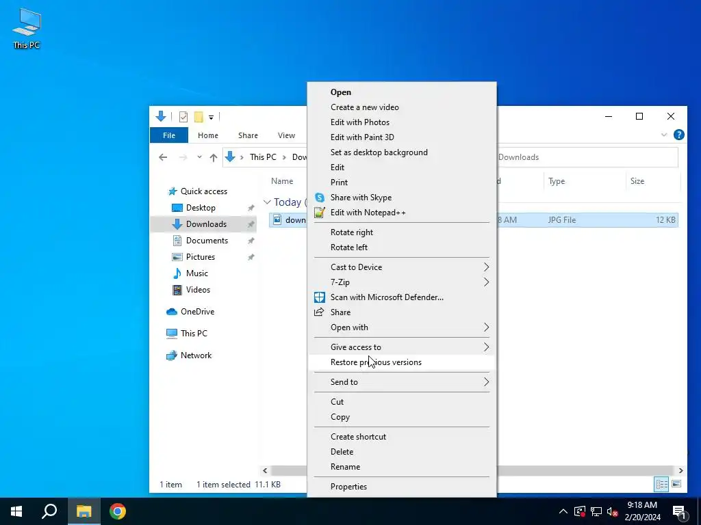The width and height of the screenshot is (701, 525).
Task: Choose Cut from context menu
Action: point(402,402)
